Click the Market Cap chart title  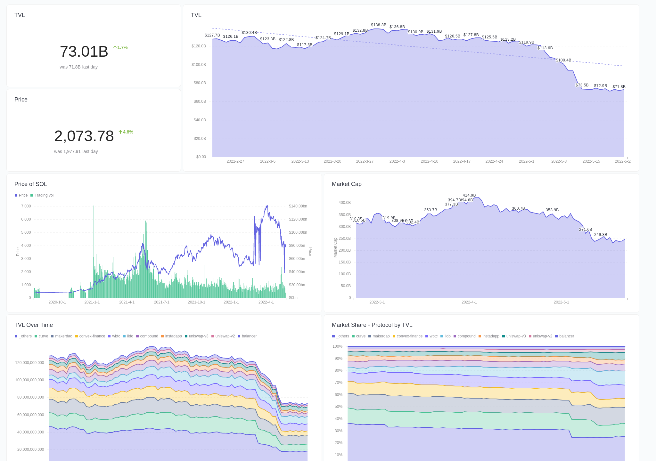[347, 184]
